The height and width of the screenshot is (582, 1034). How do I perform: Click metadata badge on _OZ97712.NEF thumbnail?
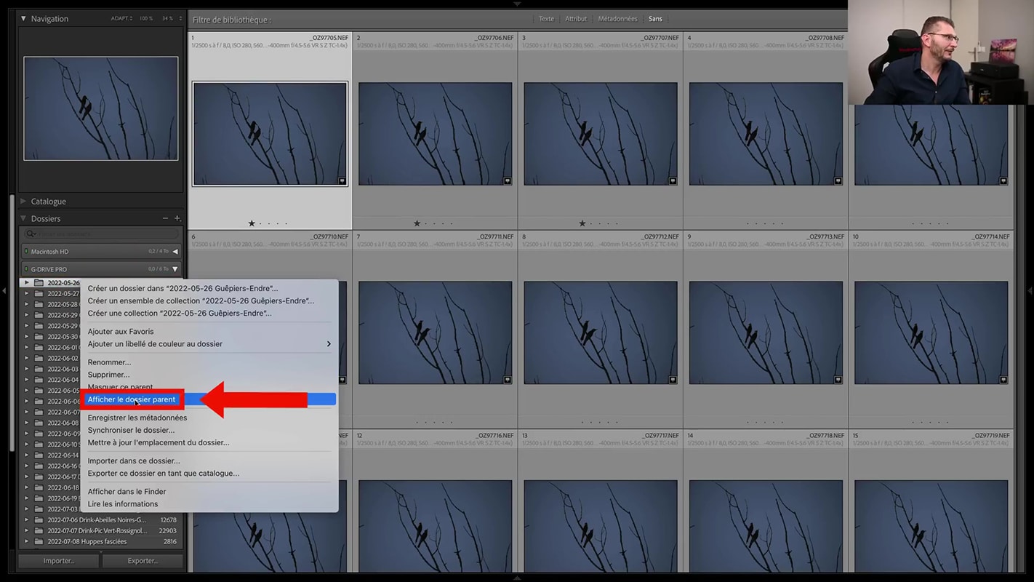tap(673, 379)
